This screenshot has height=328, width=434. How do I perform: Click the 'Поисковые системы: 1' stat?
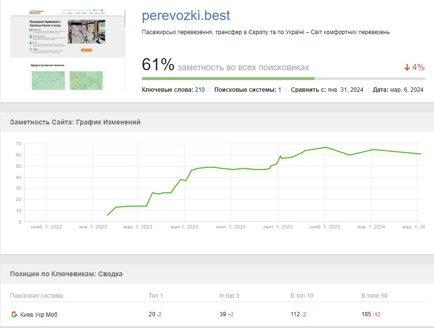[248, 90]
